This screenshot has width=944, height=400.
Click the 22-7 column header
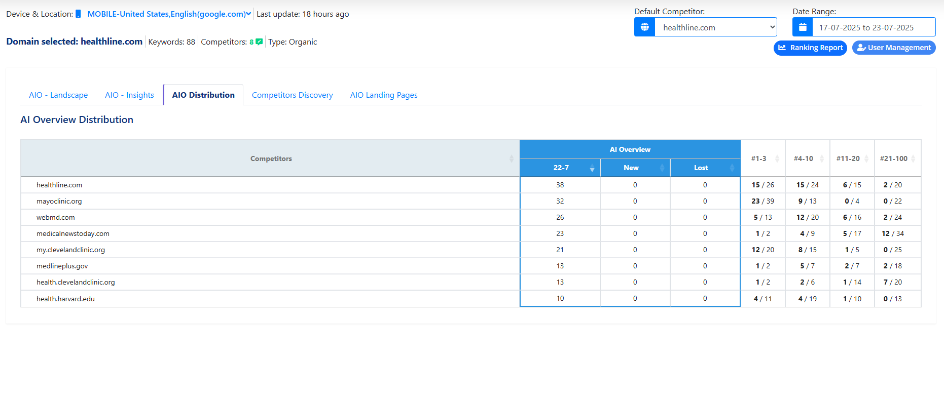(560, 168)
